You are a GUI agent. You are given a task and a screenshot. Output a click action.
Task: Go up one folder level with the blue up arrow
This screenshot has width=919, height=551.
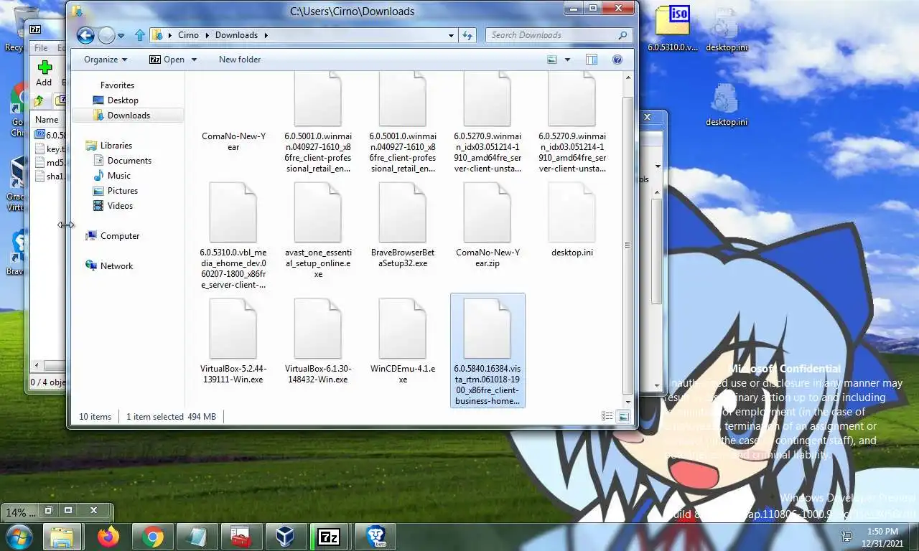click(x=140, y=34)
